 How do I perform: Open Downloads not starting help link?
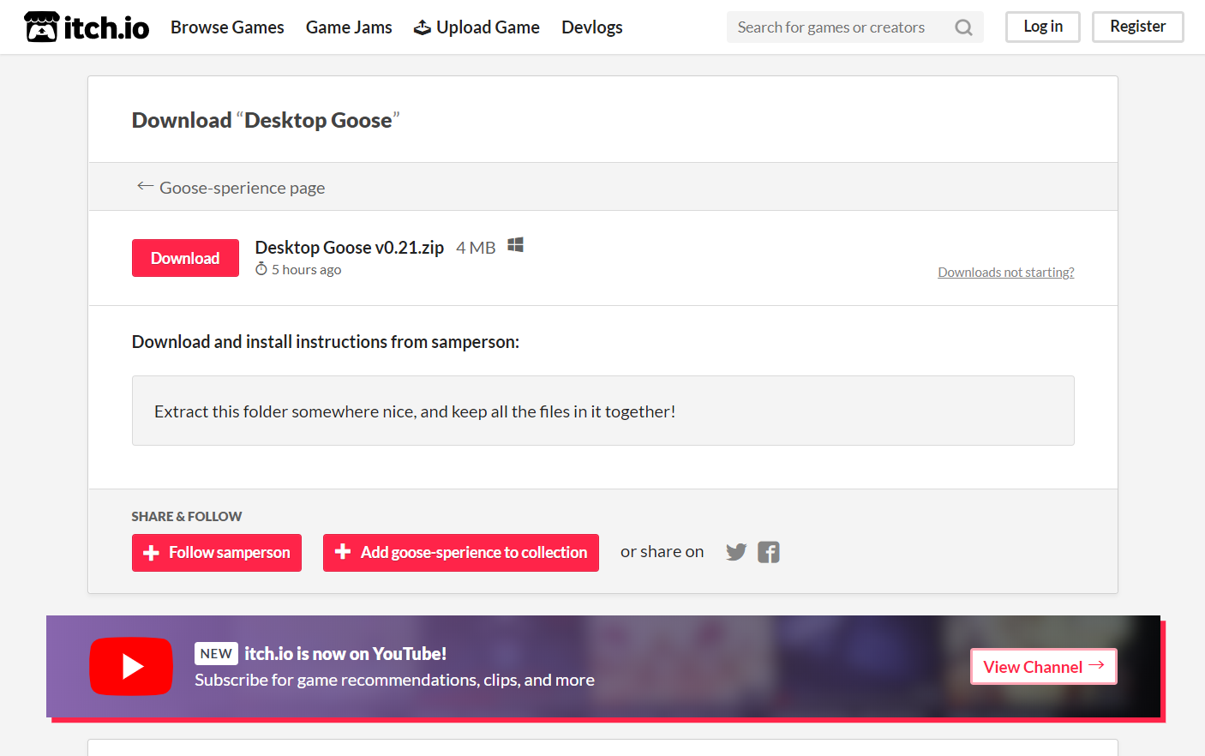click(1006, 273)
